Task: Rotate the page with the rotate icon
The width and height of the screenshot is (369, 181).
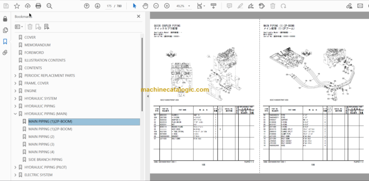Action: click(x=283, y=6)
